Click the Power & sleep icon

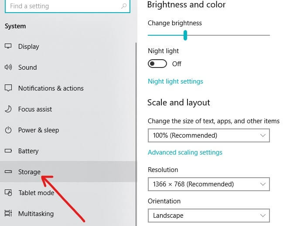click(x=8, y=130)
